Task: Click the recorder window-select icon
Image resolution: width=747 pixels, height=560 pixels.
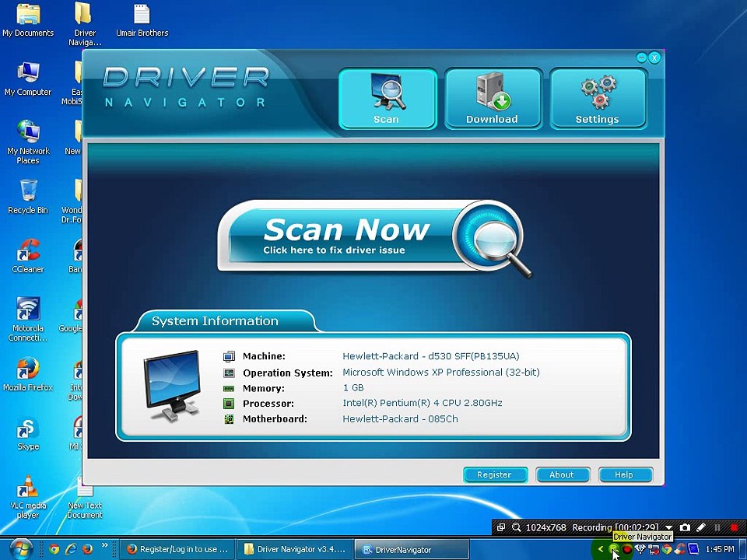Action: (x=500, y=527)
